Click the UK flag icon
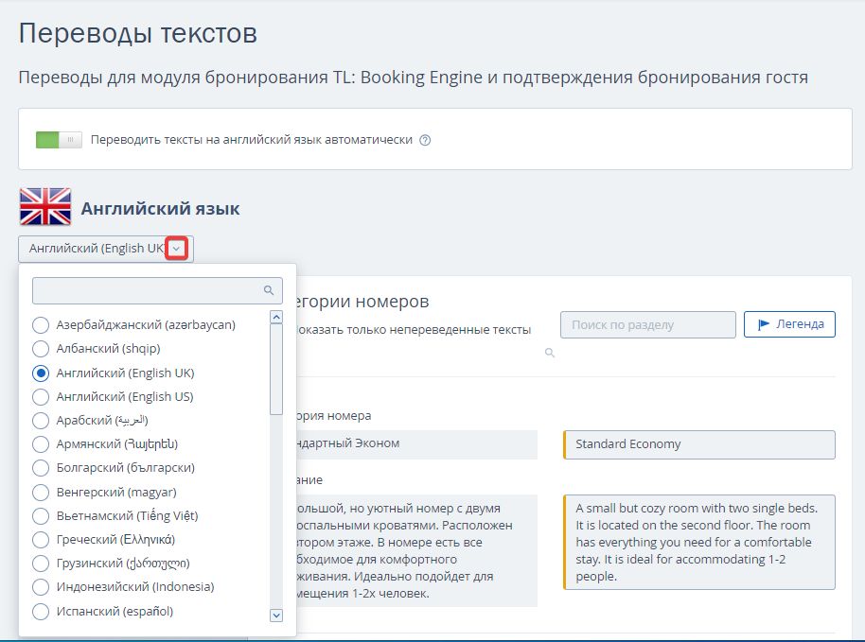The height and width of the screenshot is (642, 865). (x=45, y=207)
